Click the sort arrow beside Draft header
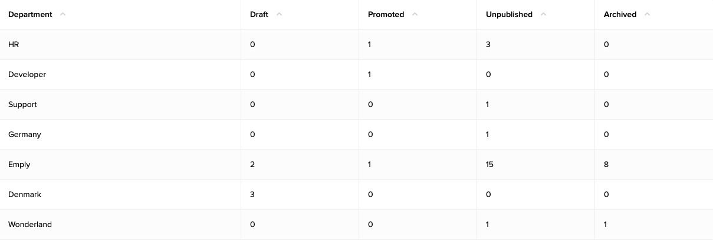The height and width of the screenshot is (240, 713). [x=279, y=15]
